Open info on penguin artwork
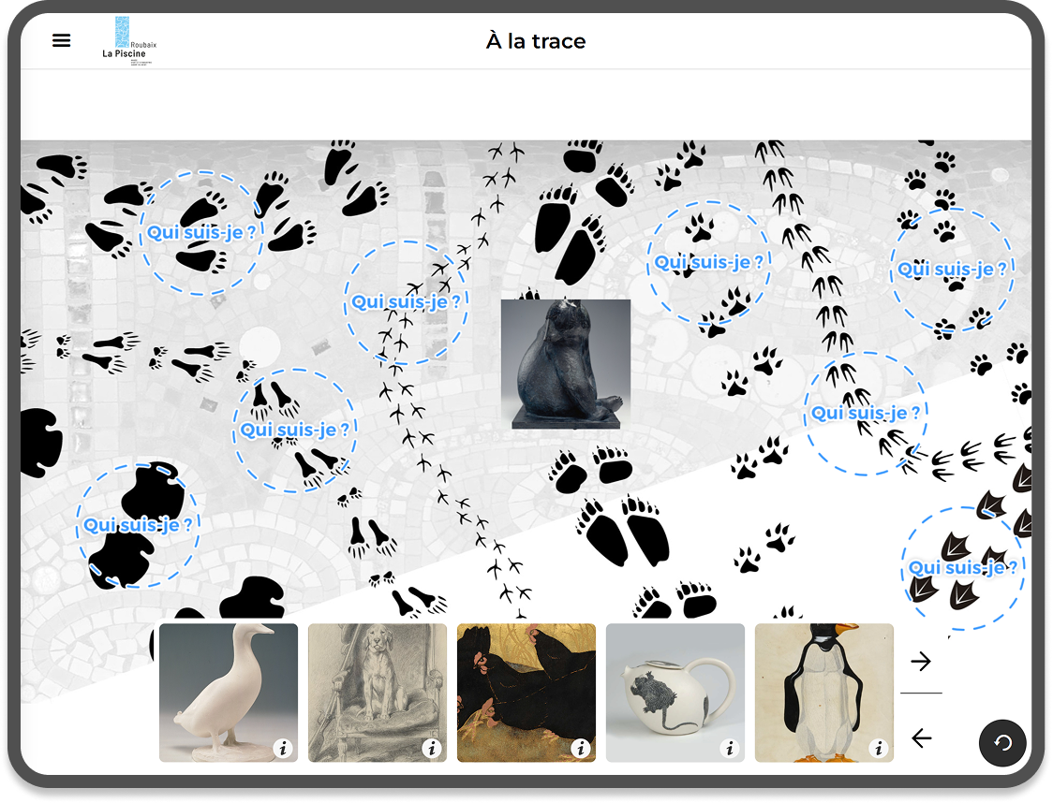Viewport: 1053px width, 803px height. tap(879, 748)
